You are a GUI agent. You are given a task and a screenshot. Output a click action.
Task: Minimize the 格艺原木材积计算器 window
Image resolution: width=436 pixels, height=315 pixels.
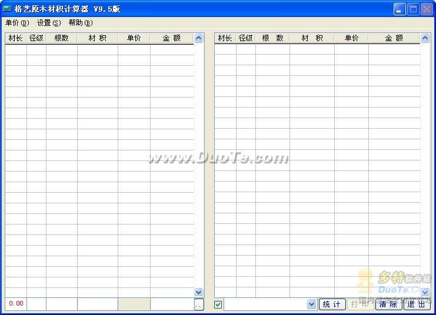[x=400, y=9]
